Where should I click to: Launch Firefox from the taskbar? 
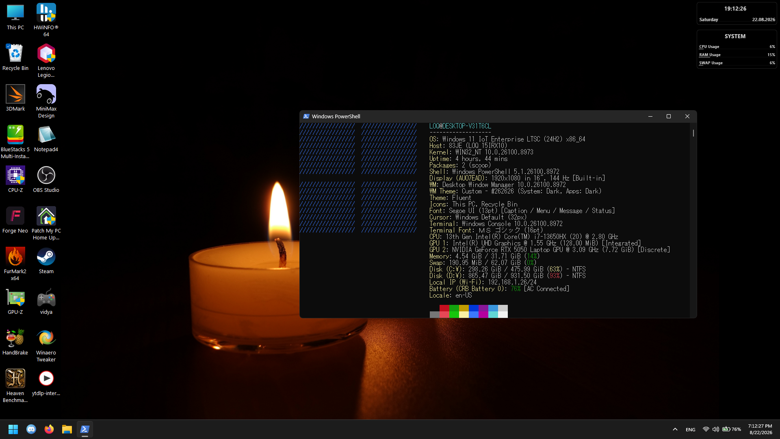pos(49,429)
